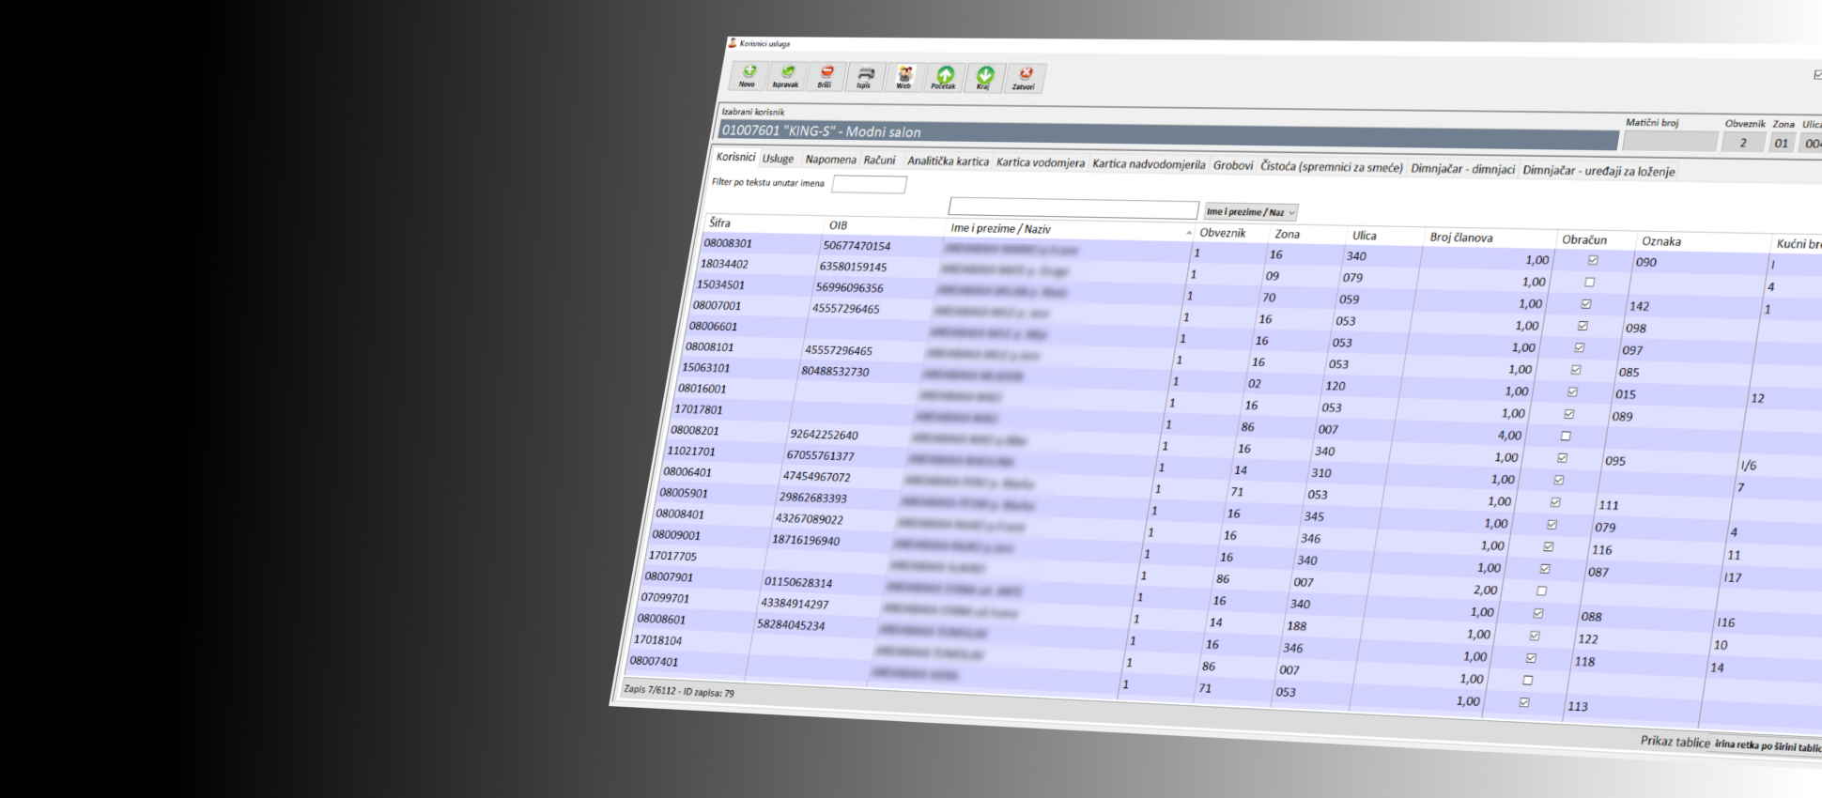The height and width of the screenshot is (798, 1822).
Task: Toggle Obračun checkbox for Šifra 08008301
Action: [1593, 260]
